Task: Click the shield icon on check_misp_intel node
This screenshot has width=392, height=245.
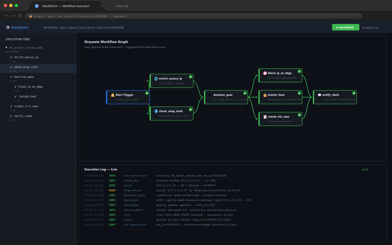Action: tap(156, 111)
